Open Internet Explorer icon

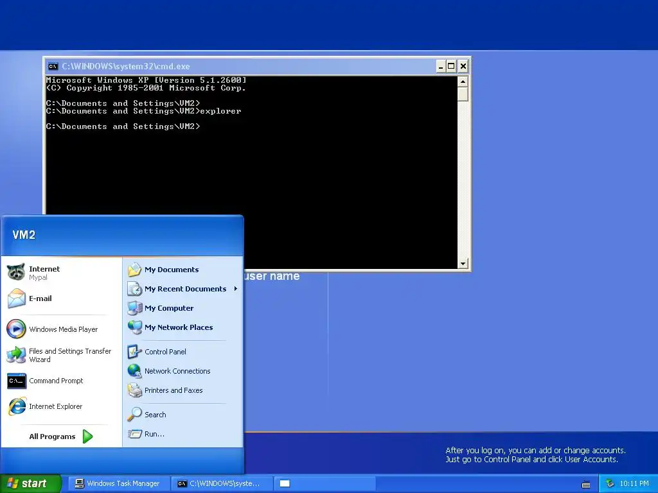click(17, 406)
